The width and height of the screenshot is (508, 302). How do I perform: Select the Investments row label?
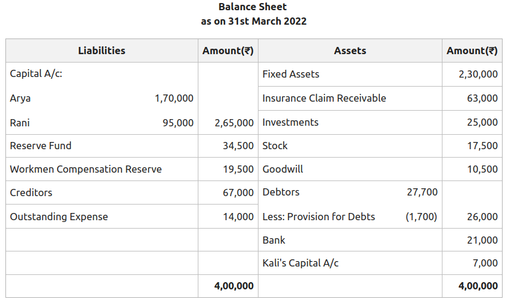click(x=290, y=122)
